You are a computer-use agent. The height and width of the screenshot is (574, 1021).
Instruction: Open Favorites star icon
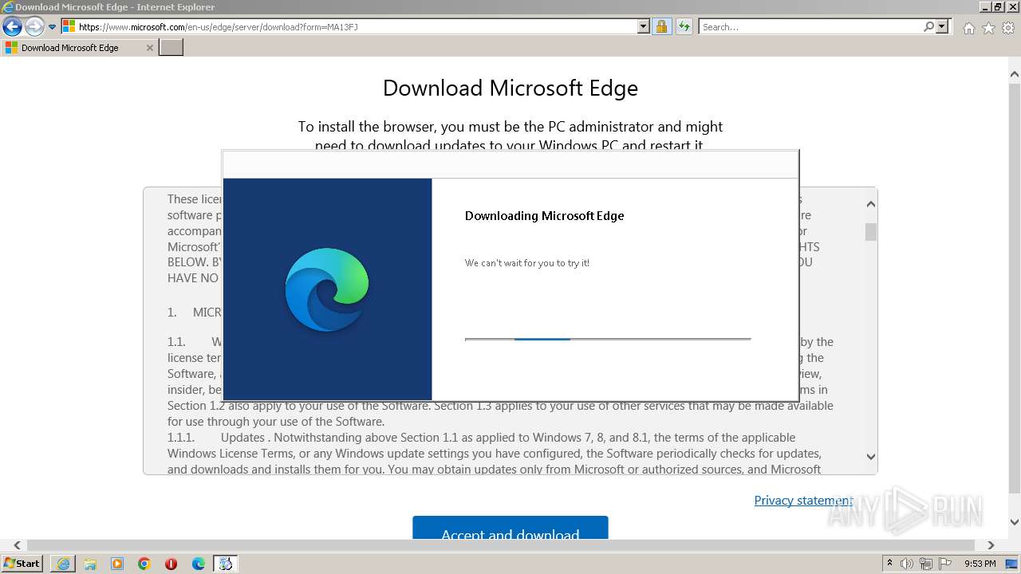click(x=988, y=28)
